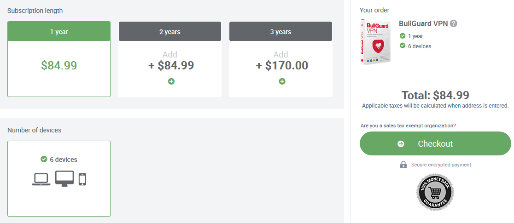Viewport: 514px width, 223px height.
Task: Click the 100% money back guarantee badge
Action: [435, 192]
